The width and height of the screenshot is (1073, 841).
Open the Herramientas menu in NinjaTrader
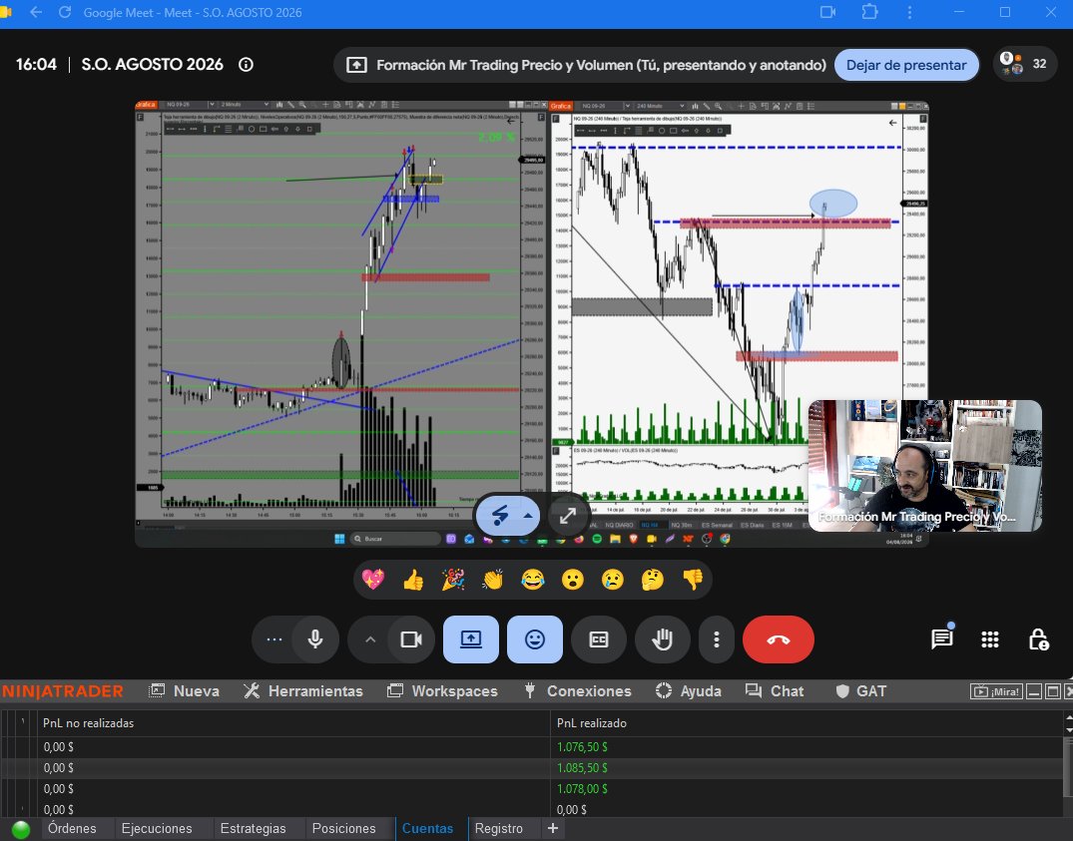pyautogui.click(x=303, y=691)
